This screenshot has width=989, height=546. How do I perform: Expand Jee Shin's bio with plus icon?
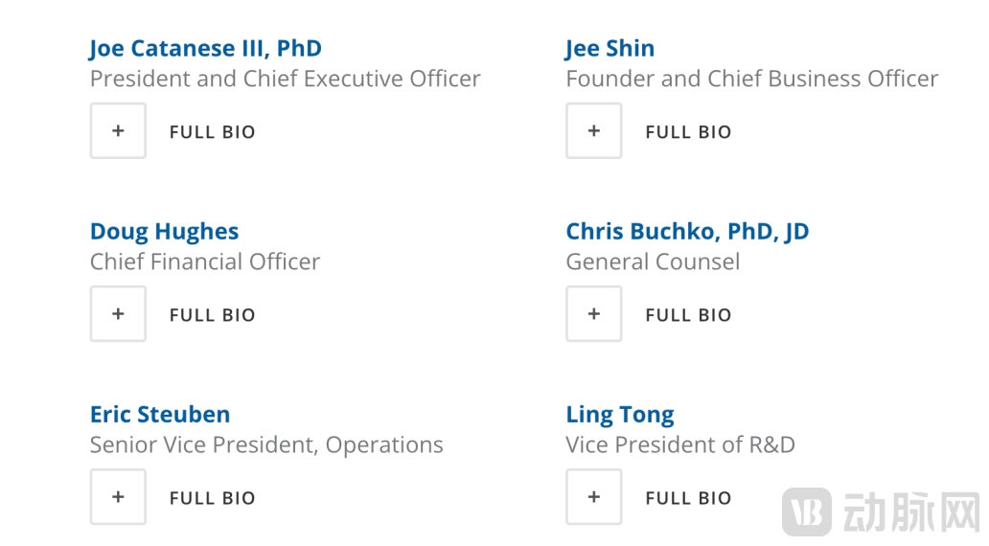594,131
